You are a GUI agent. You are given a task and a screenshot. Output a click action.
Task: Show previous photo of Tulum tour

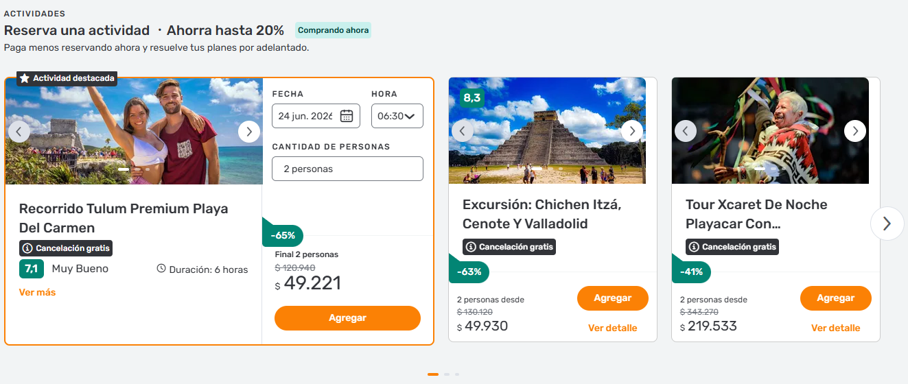19,132
